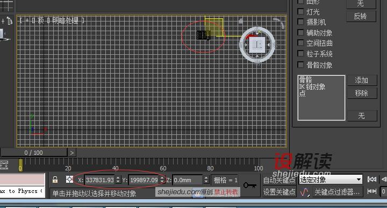This screenshot has height=208, width=387.
Task: Advance time slider with > arrow
Action: [72, 153]
